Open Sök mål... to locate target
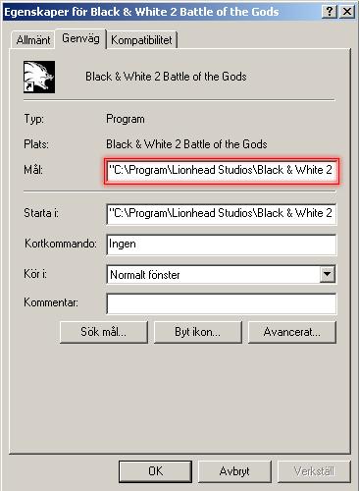Image resolution: width=359 pixels, height=491 pixels. pyautogui.click(x=104, y=332)
